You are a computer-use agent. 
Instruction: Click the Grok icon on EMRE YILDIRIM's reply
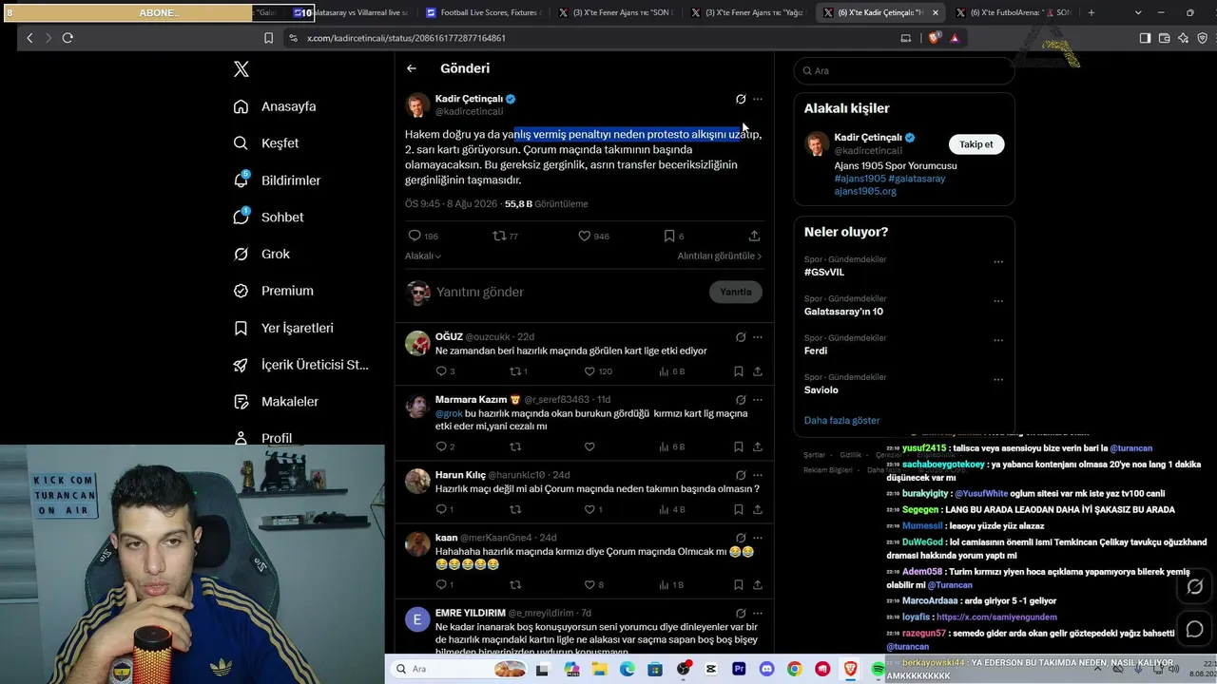point(741,613)
